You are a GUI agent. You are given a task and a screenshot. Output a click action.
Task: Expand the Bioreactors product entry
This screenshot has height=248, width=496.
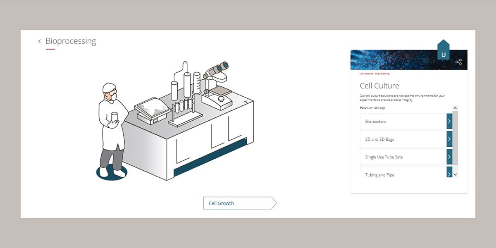[449, 121]
